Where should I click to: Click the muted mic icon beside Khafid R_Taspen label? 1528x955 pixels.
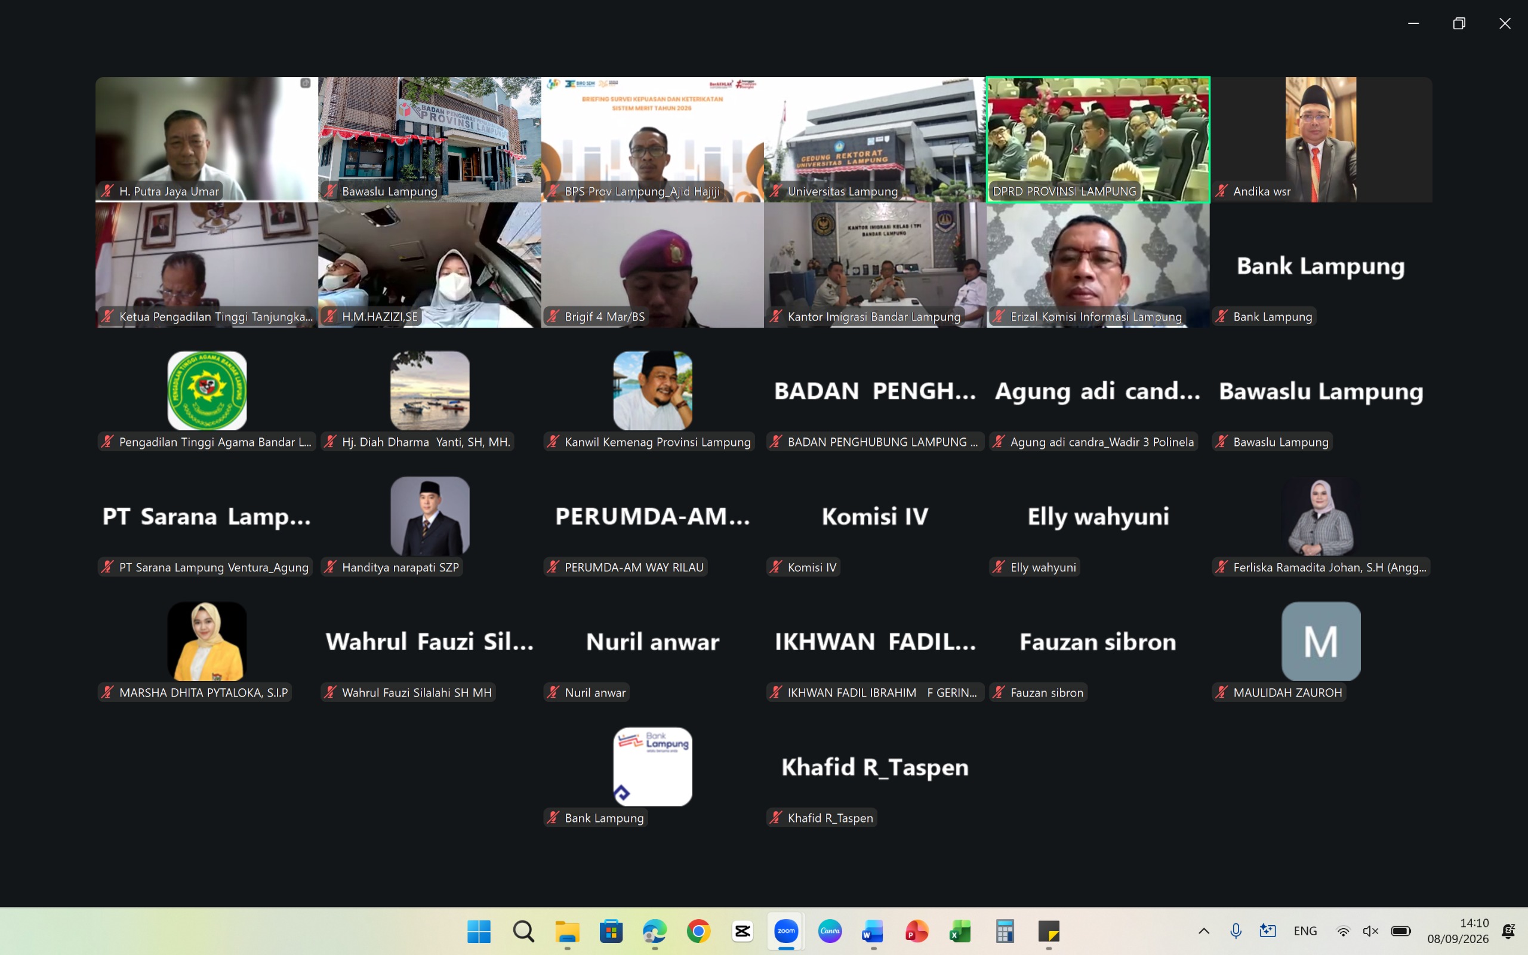(x=776, y=817)
